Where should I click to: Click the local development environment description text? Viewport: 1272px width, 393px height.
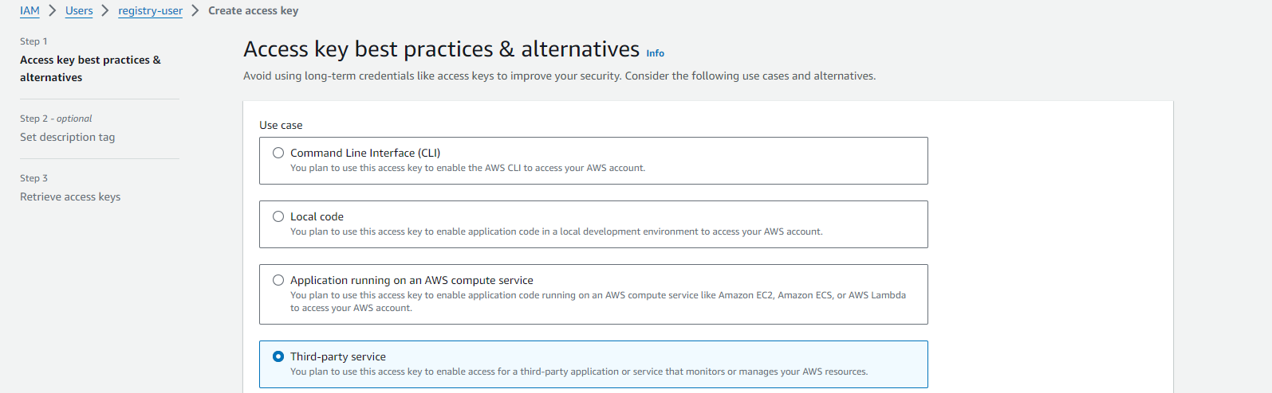(556, 232)
